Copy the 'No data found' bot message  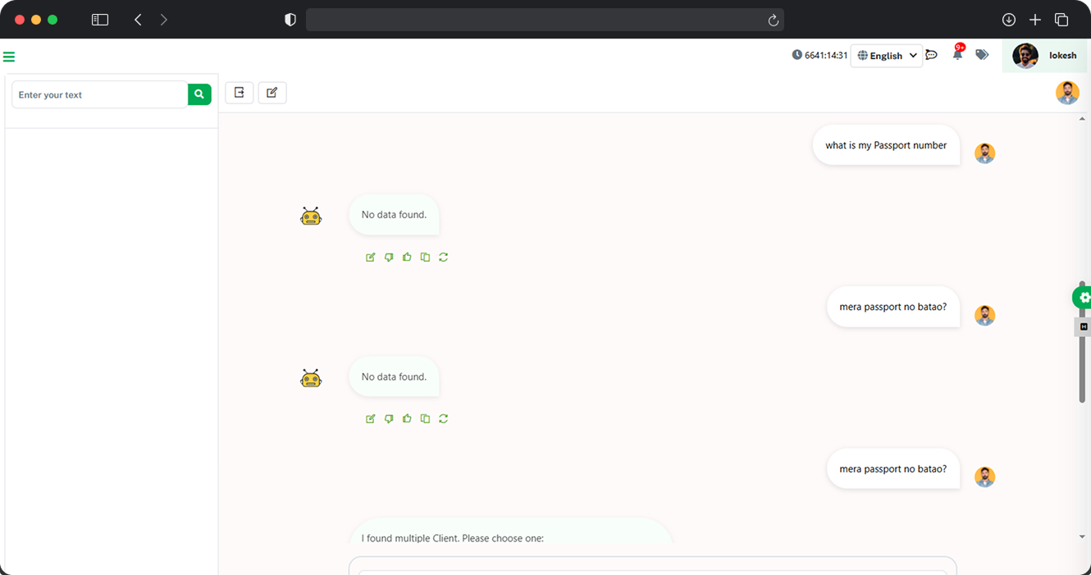[x=424, y=257]
